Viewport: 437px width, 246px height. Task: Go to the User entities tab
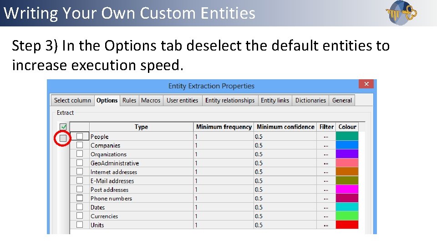pyautogui.click(x=182, y=100)
